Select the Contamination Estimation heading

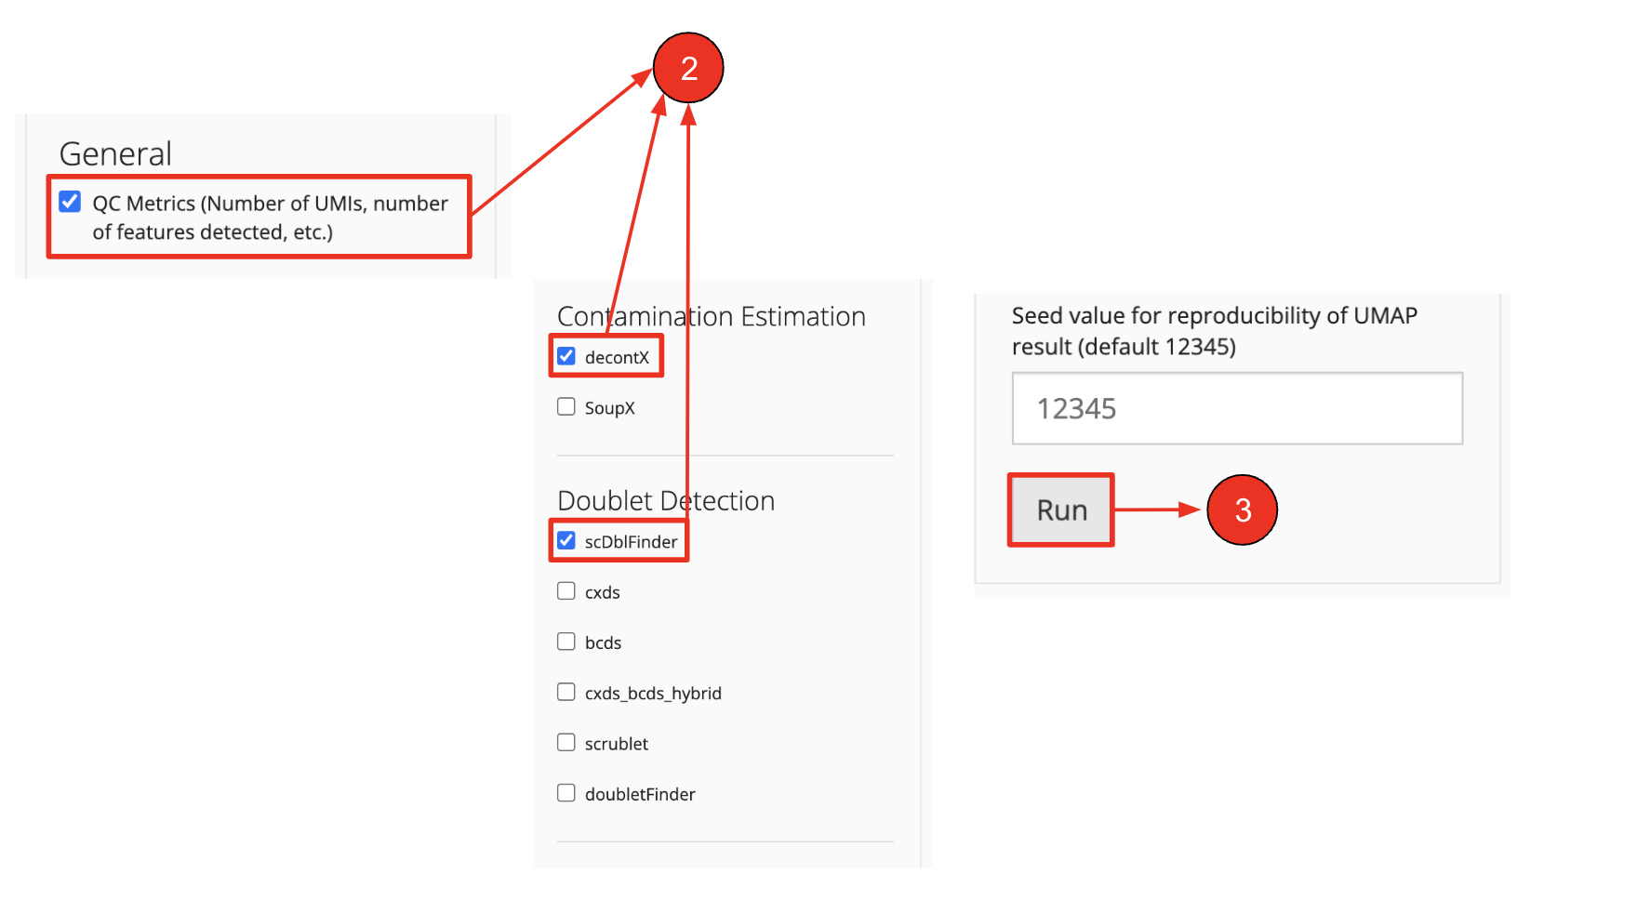click(712, 316)
